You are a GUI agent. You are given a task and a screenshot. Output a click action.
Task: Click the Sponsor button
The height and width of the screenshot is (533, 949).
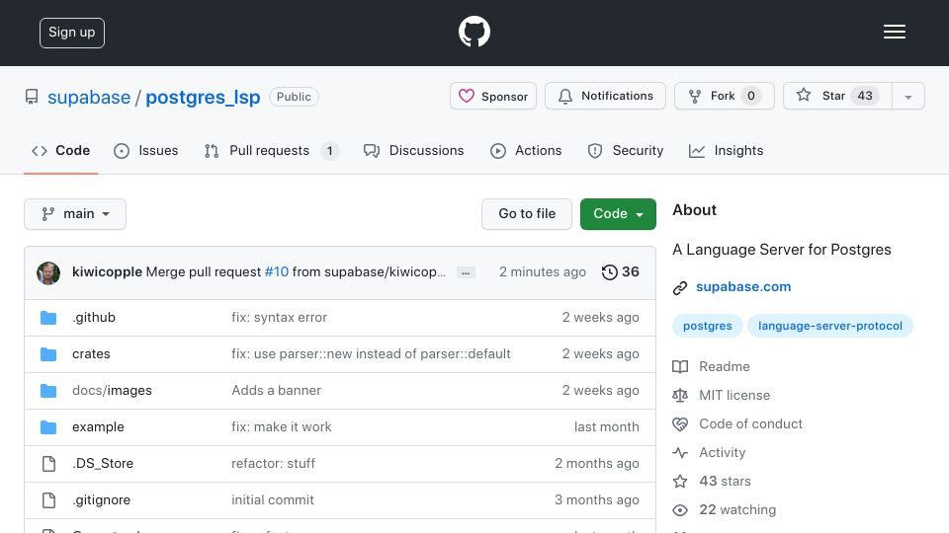tap(493, 96)
